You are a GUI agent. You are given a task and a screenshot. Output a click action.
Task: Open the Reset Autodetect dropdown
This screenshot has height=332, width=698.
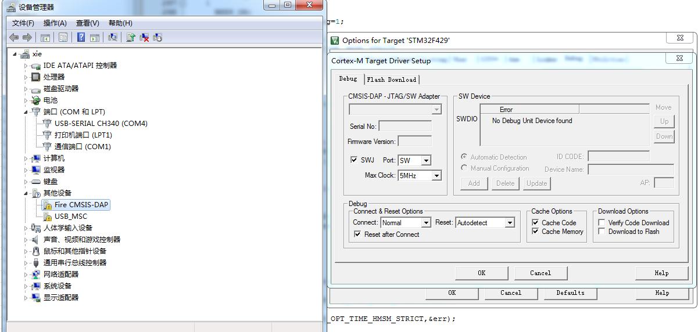click(x=509, y=223)
